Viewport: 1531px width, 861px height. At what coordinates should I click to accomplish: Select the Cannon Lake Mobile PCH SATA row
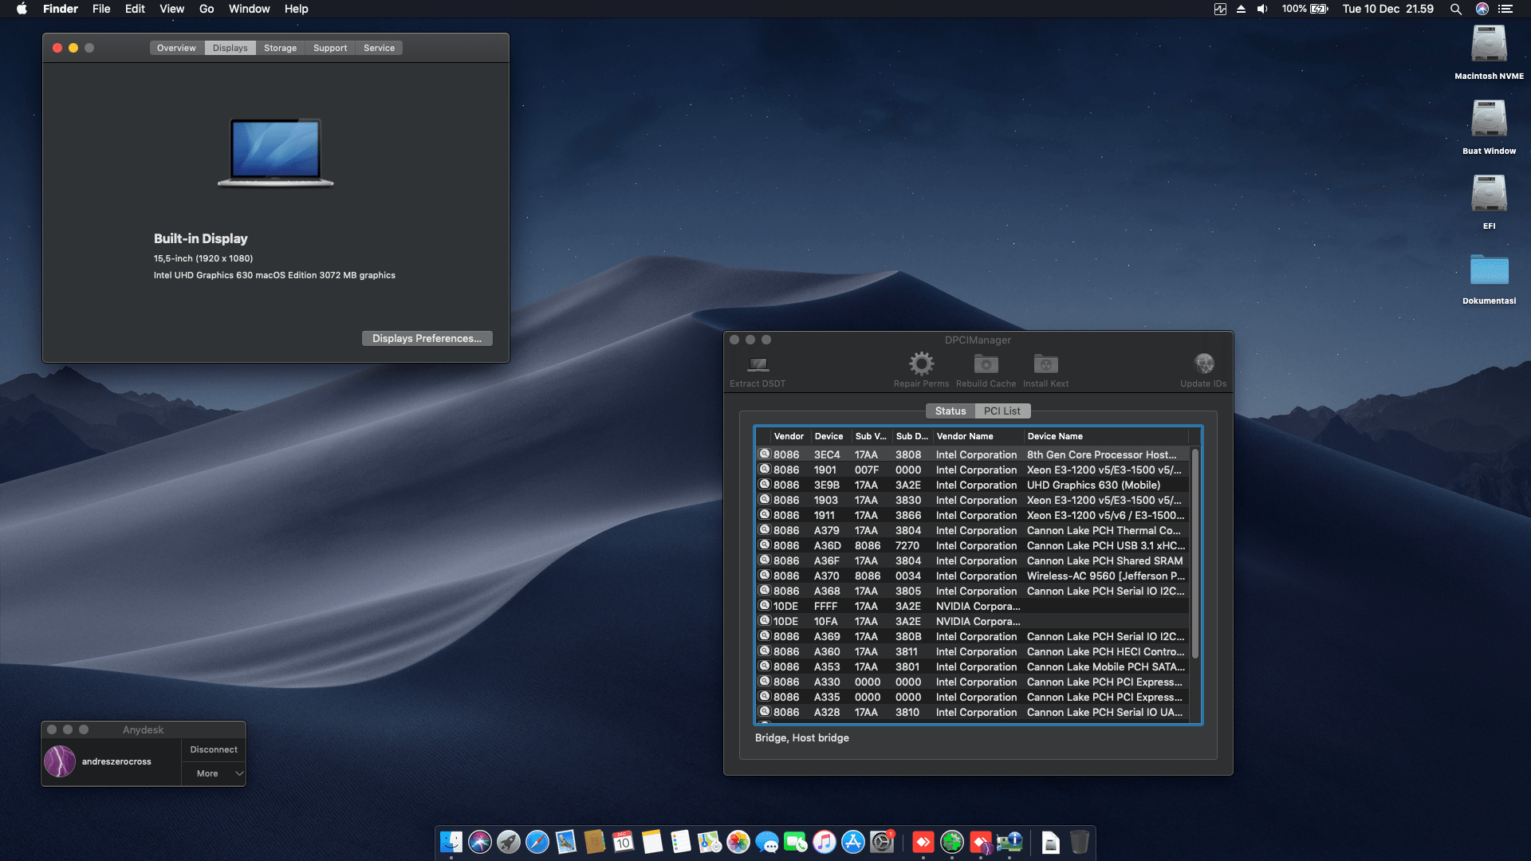(x=973, y=666)
